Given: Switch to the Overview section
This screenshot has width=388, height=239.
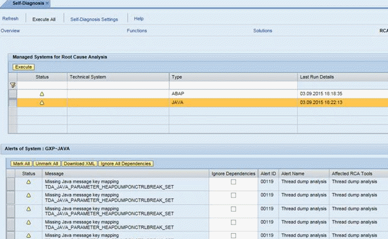Looking at the screenshot, I should tap(10, 31).
